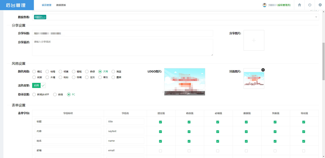This screenshot has width=325, height=158.
Task: Click the 分享标题 input field
Action: 122,33
